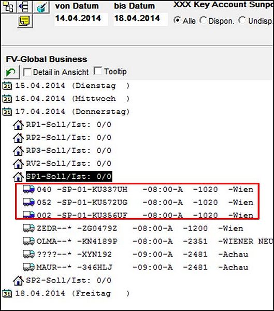Click the cube edit pencil icon
Viewport: 274px width, 311px height.
tap(41, 7)
